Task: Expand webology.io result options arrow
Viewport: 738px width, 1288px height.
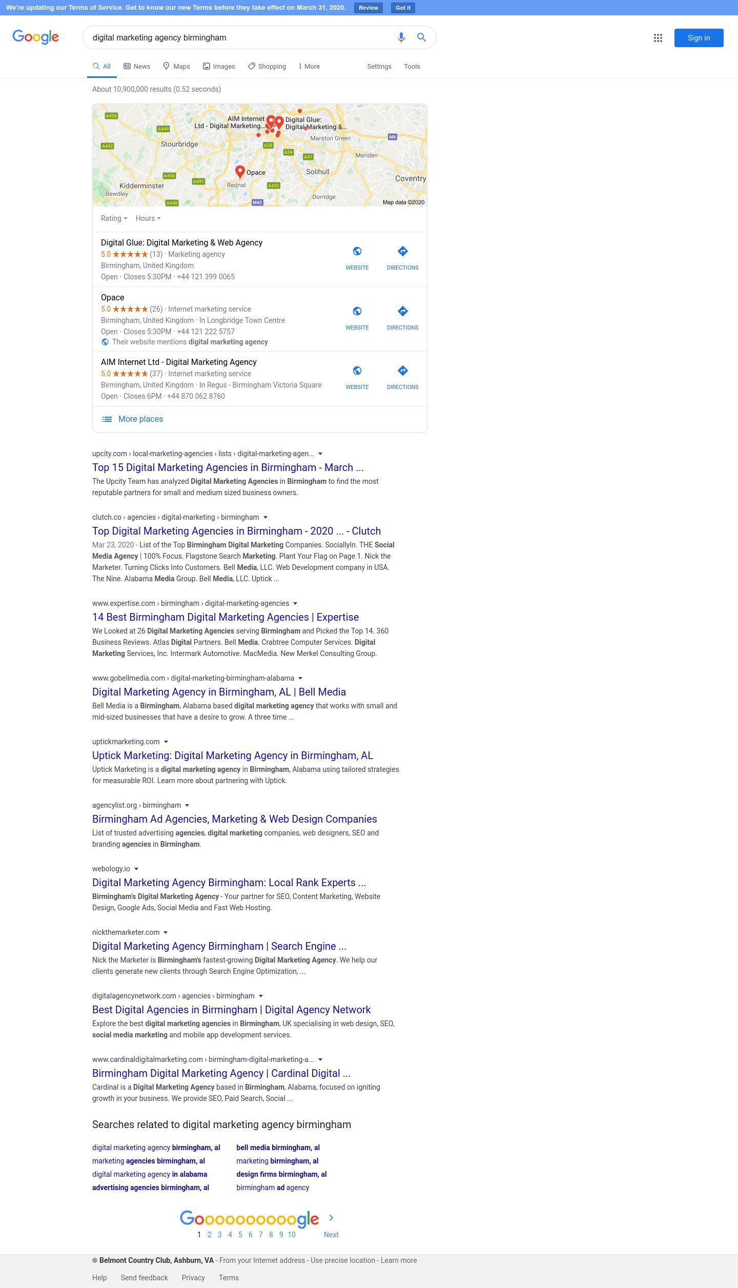Action: point(136,869)
